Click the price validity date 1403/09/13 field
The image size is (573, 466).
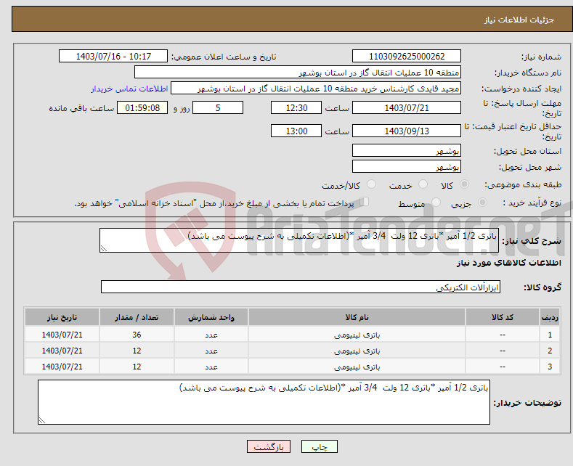coord(407,131)
